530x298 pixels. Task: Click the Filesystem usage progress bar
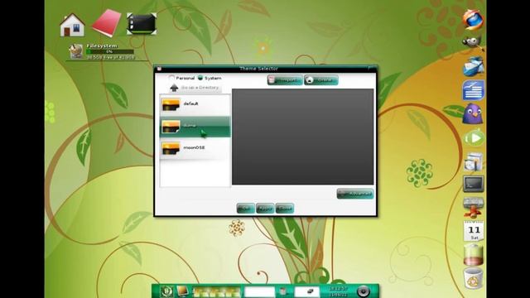110,51
